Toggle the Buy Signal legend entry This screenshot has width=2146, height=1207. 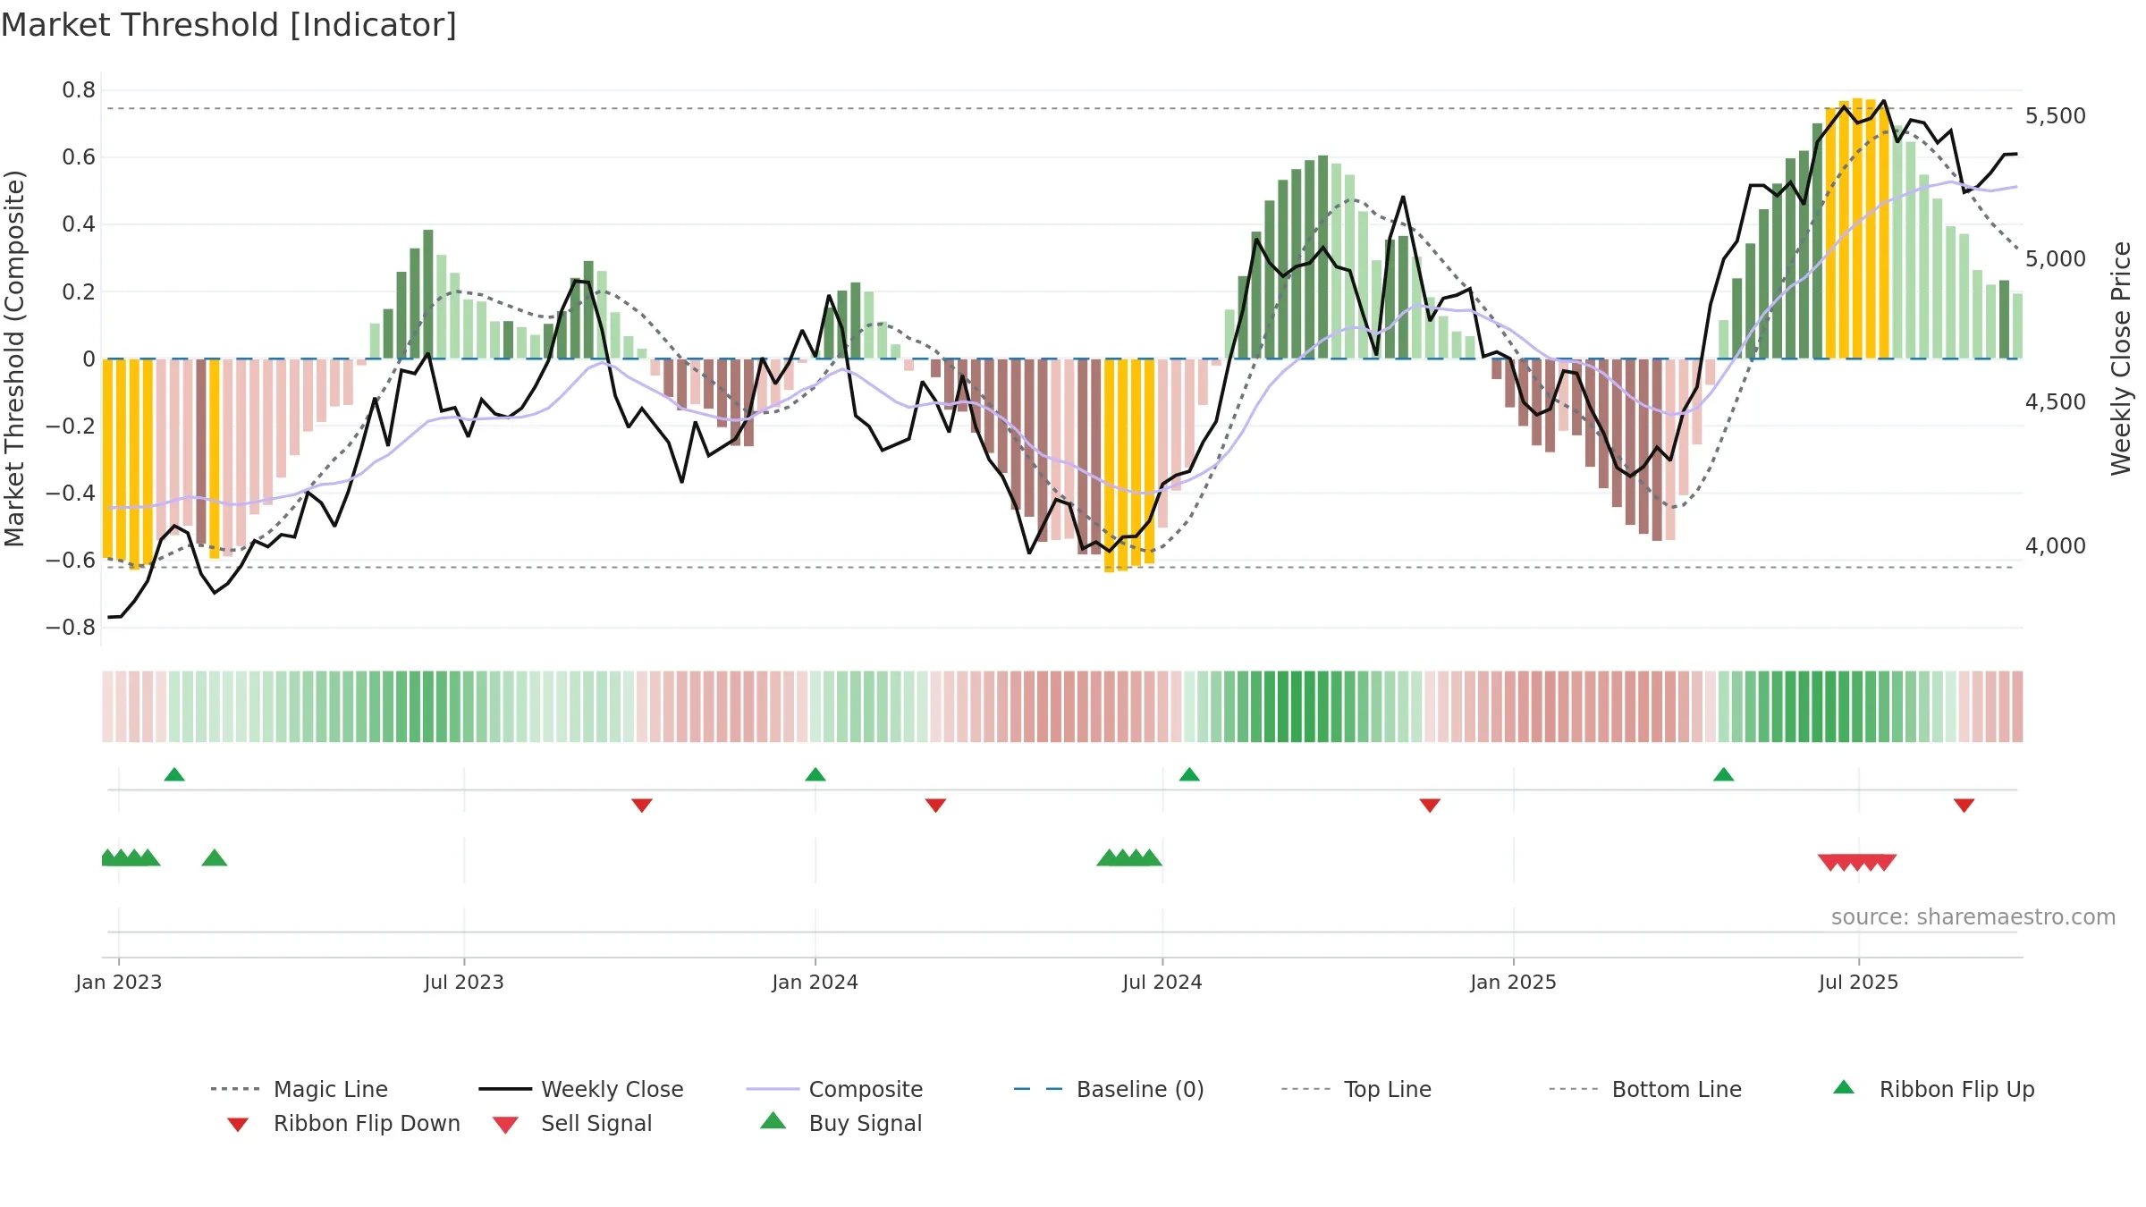[841, 1123]
